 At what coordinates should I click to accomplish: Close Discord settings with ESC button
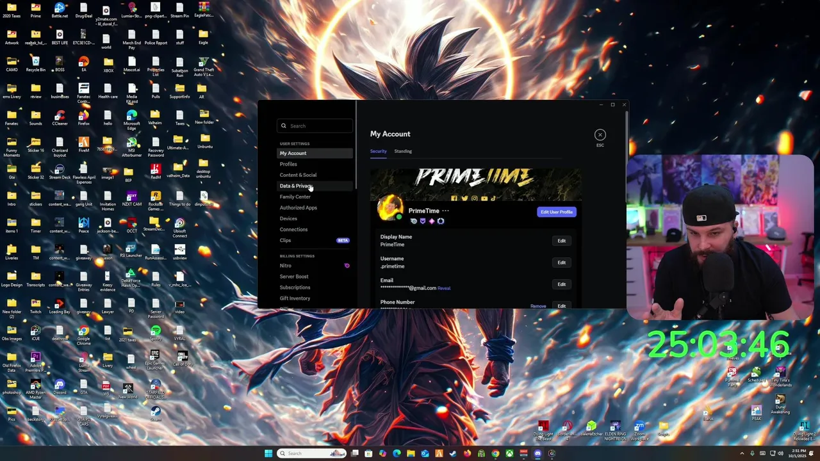point(600,134)
